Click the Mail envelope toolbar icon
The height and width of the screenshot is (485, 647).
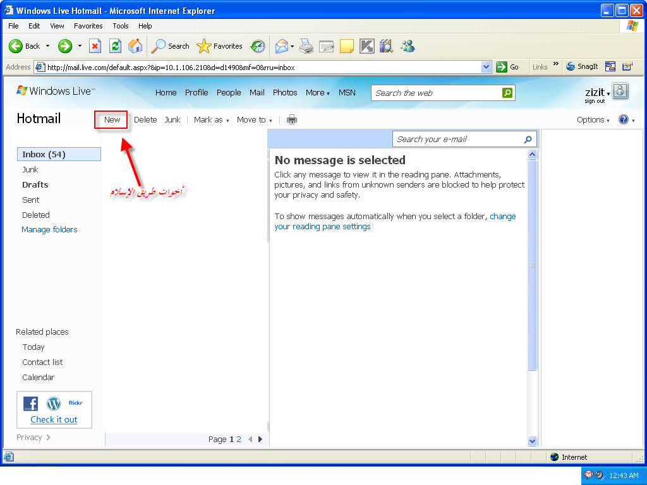(x=281, y=45)
